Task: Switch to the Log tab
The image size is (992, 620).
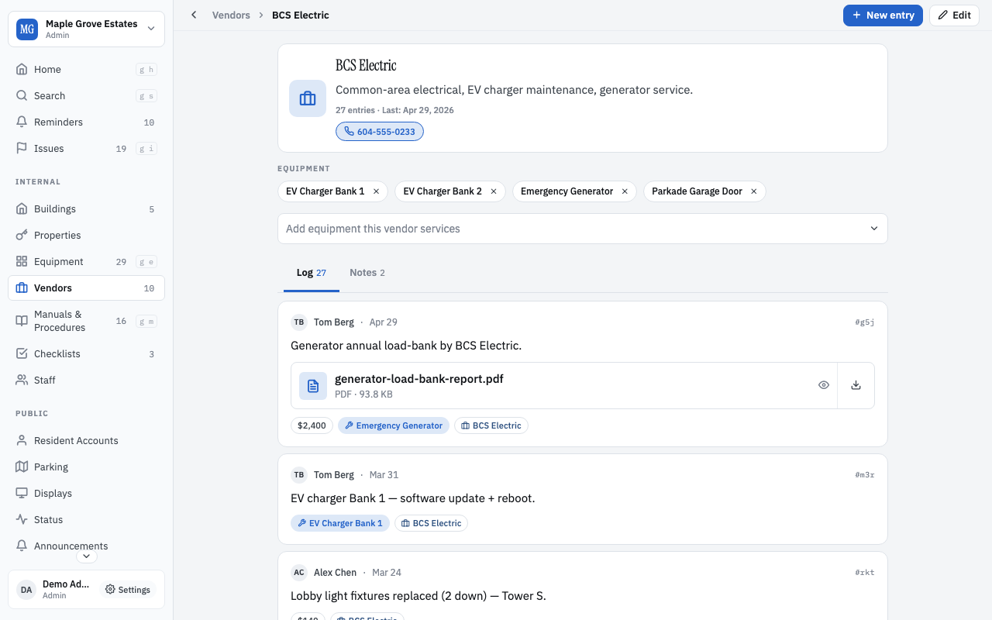Action: pyautogui.click(x=312, y=273)
